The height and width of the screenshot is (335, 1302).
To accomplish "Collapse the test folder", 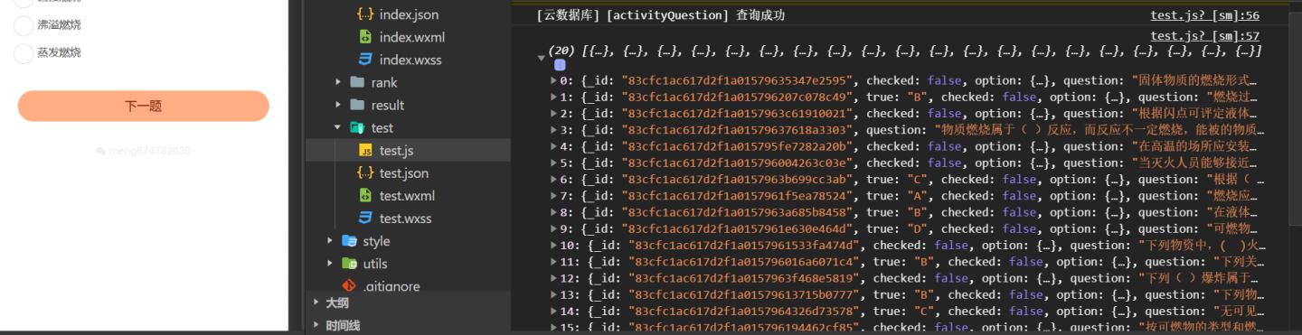I will tap(338, 127).
